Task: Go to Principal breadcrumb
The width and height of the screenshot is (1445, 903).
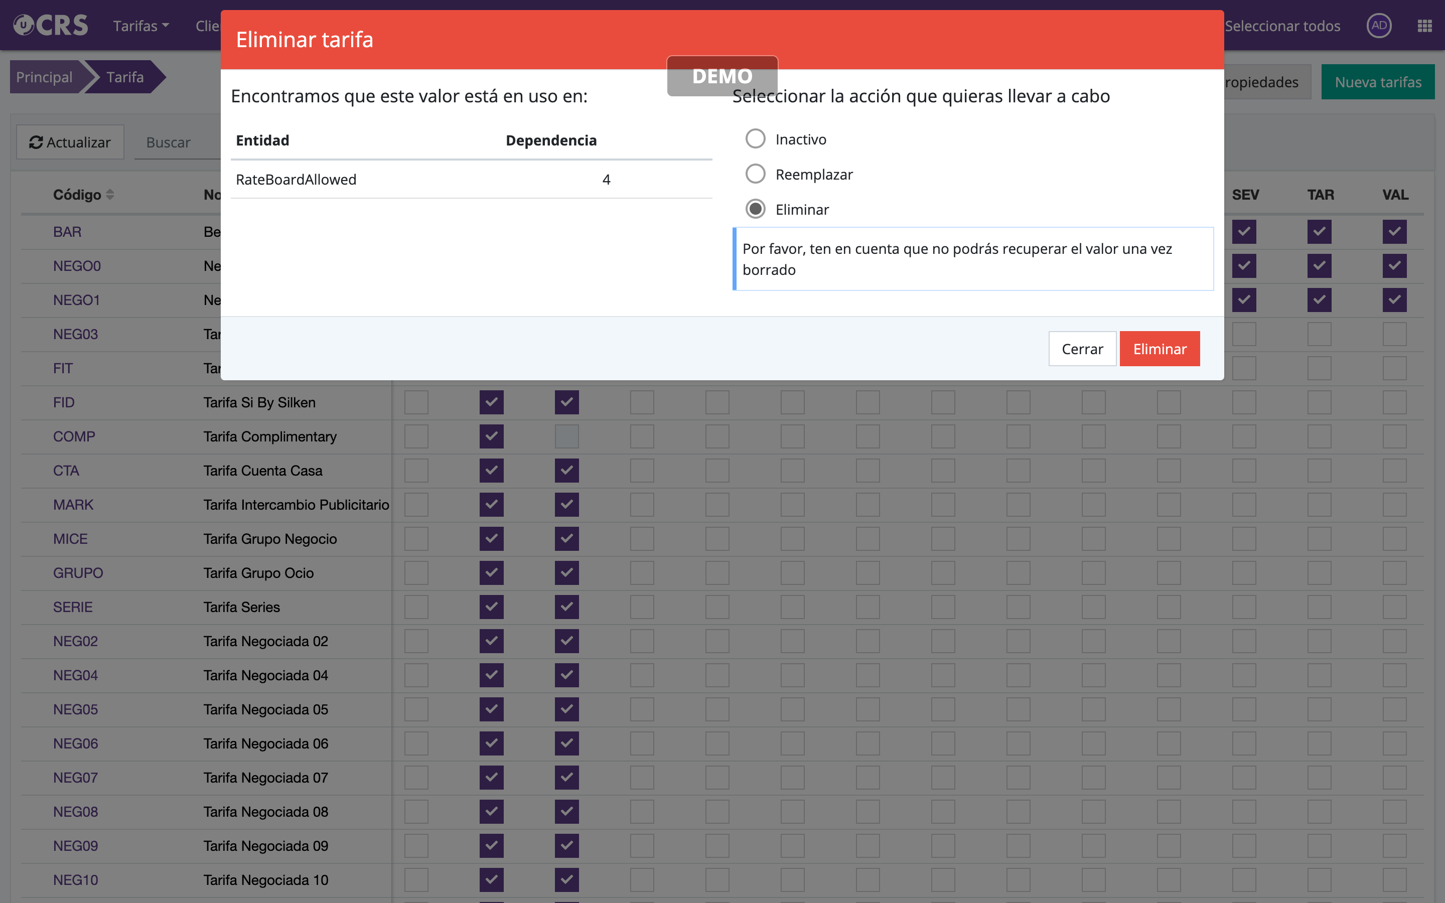Action: [44, 77]
